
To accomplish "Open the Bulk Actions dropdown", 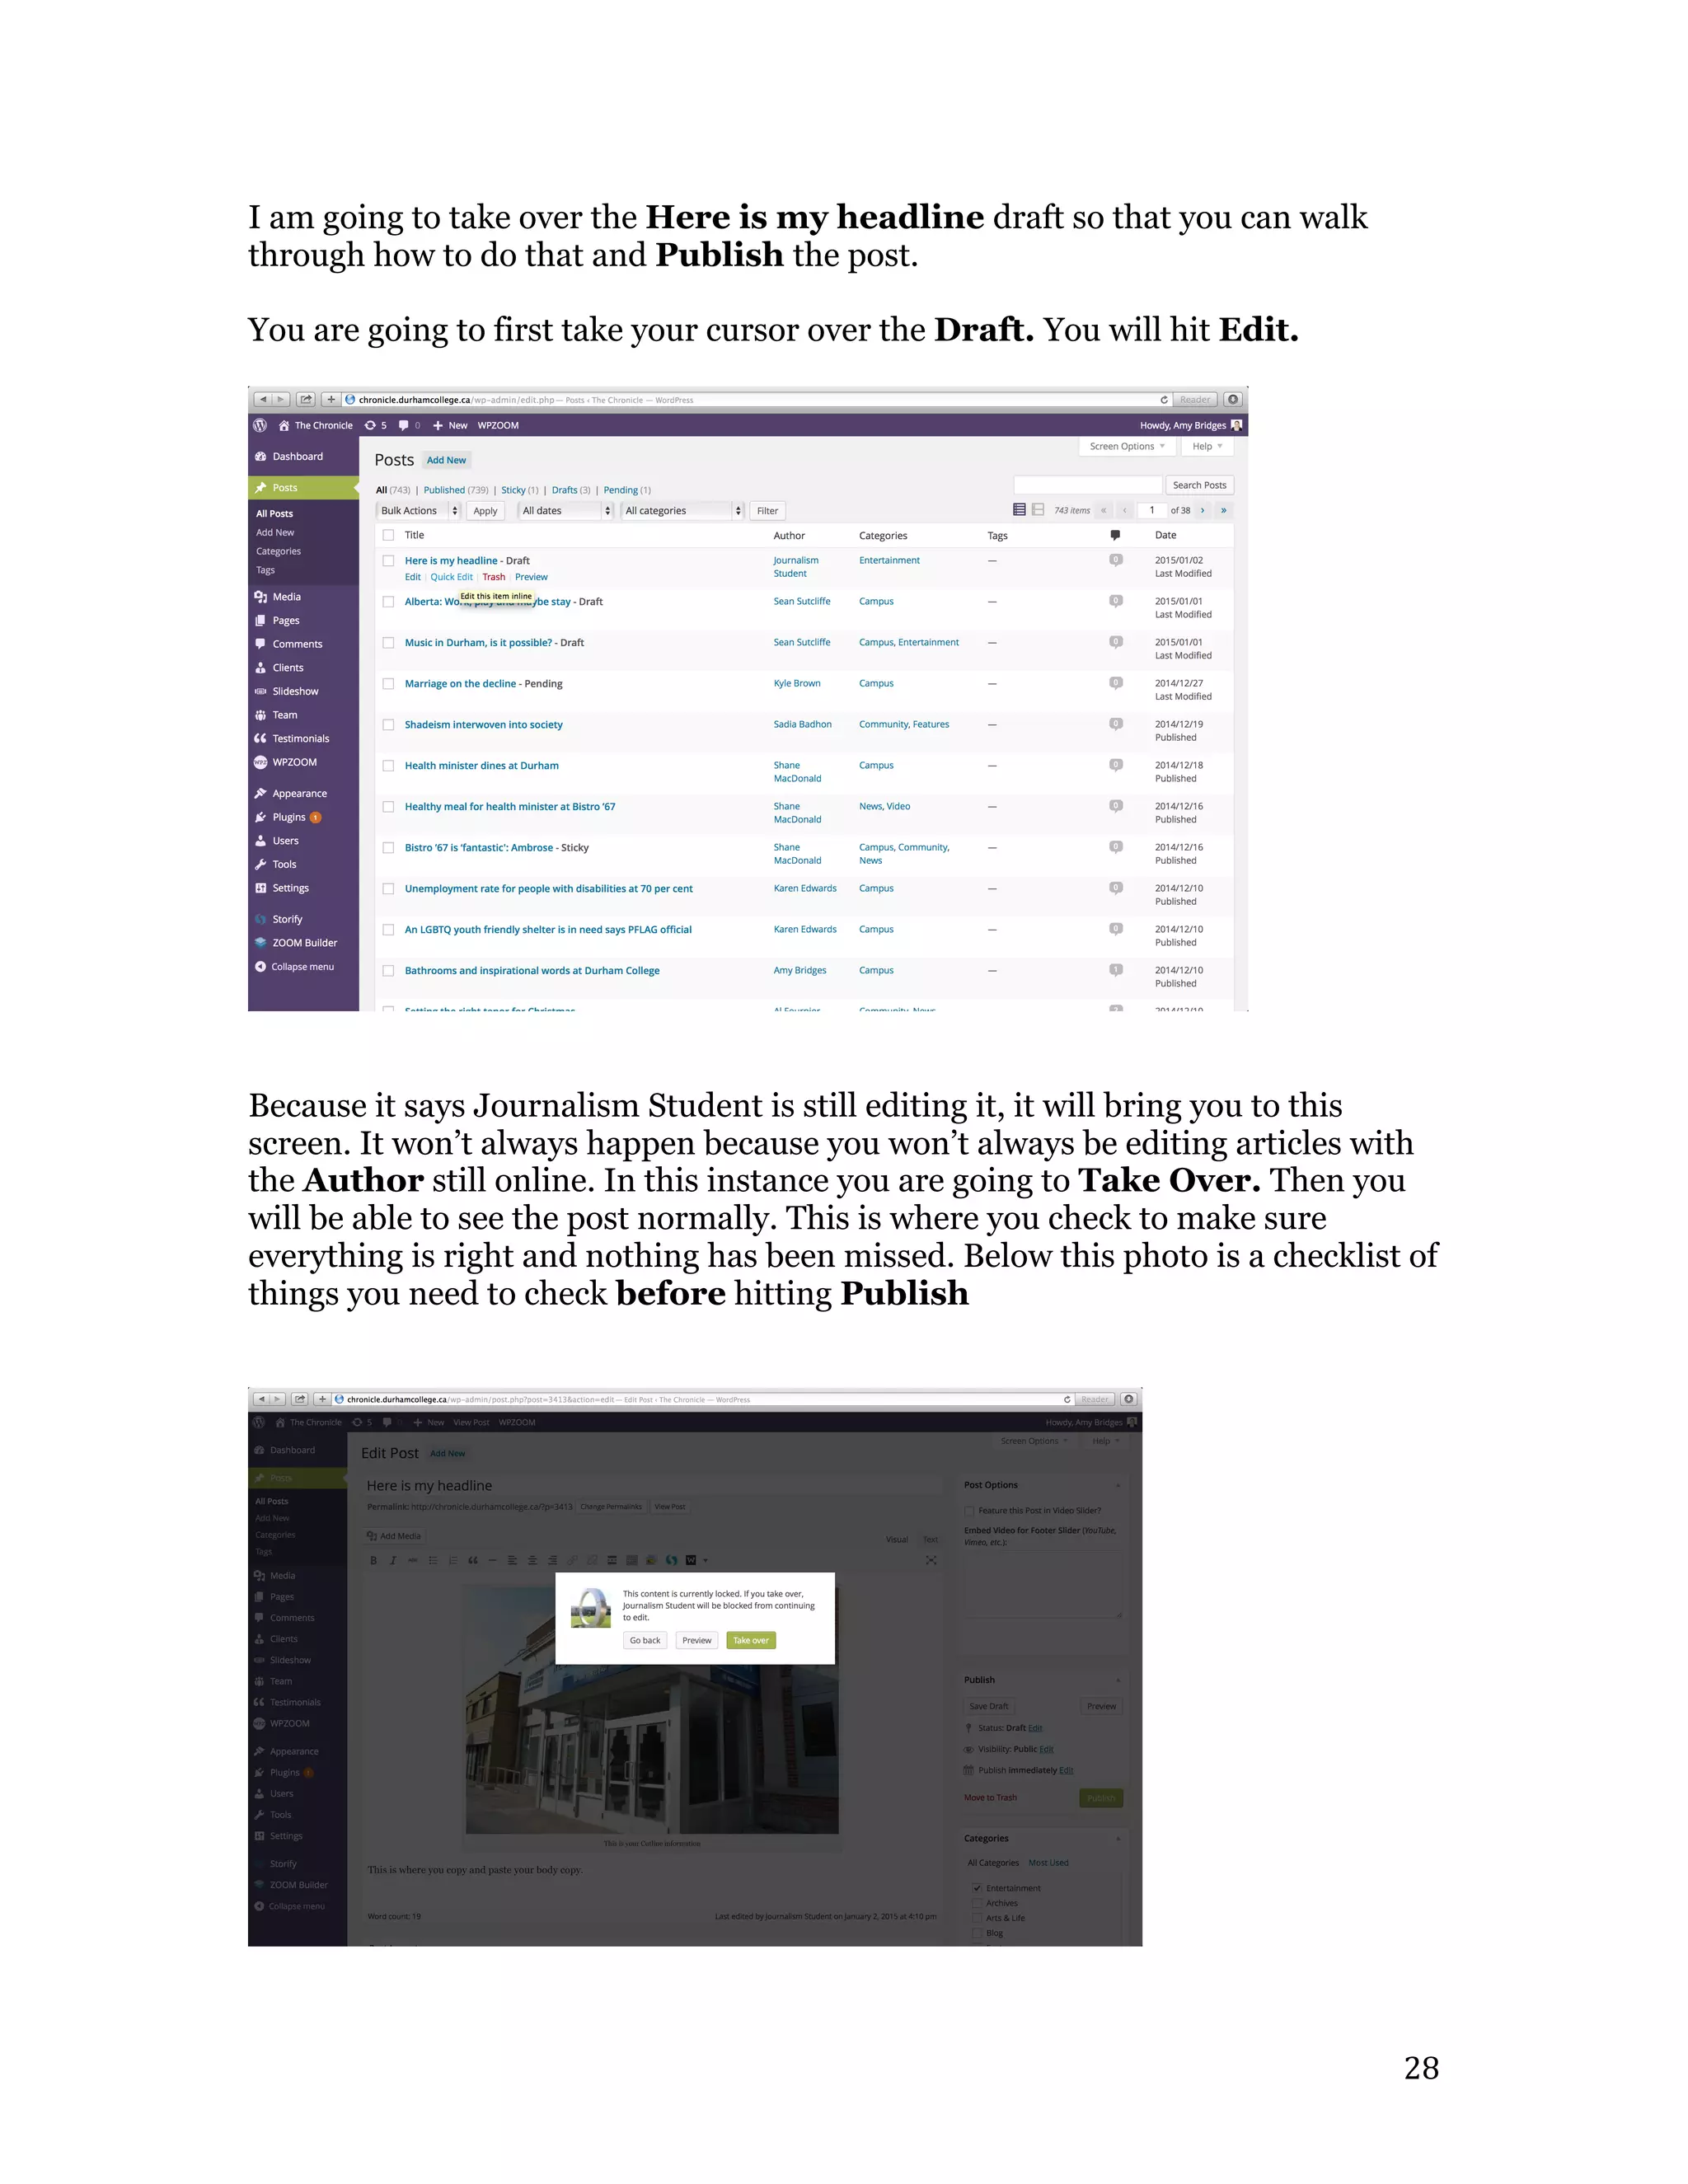I will 418,511.
